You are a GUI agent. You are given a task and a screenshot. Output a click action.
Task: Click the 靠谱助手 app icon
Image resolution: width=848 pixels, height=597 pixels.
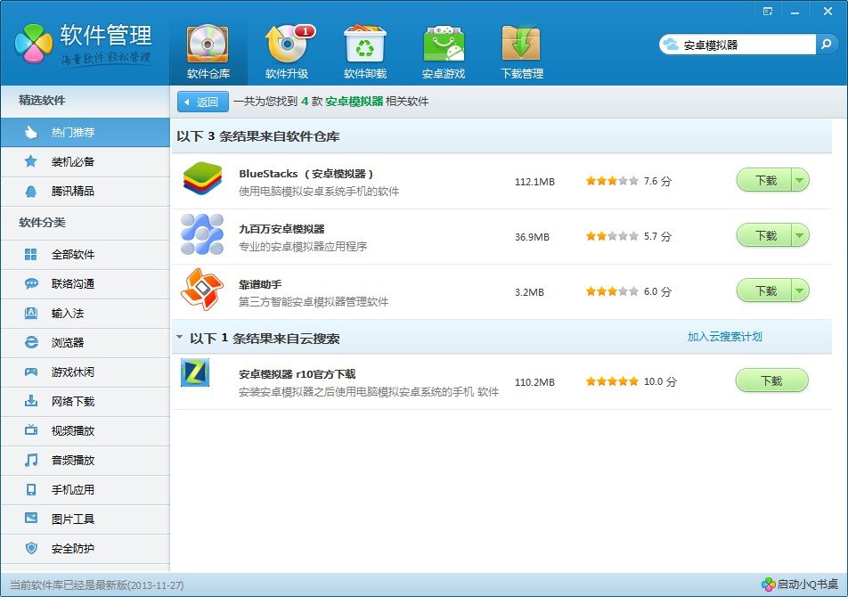click(202, 290)
